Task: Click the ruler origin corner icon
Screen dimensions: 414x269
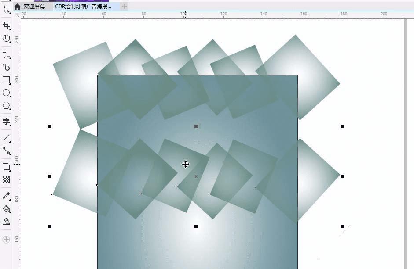Action: pos(17,15)
